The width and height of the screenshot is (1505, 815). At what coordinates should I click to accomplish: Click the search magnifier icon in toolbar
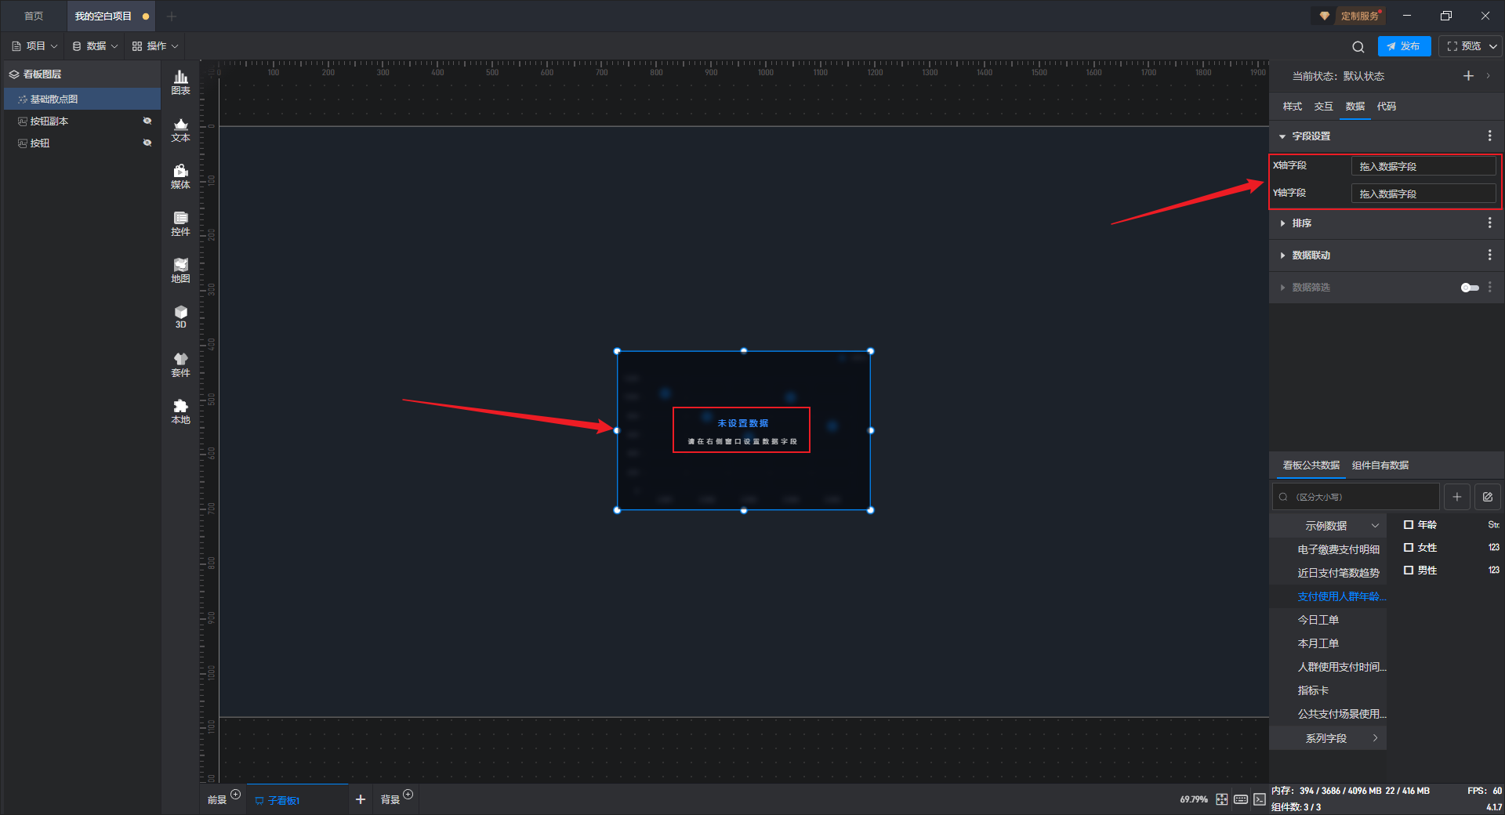pos(1358,46)
